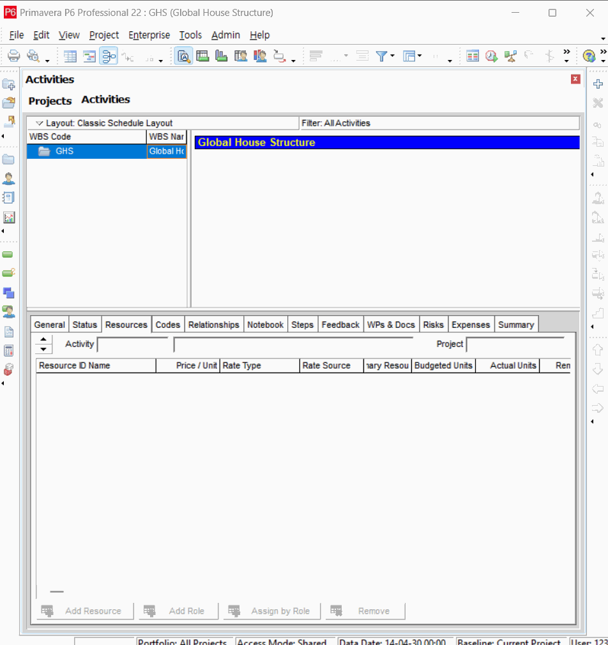Viewport: 608px width, 645px height.
Task: Open the File menu
Action: coord(17,35)
